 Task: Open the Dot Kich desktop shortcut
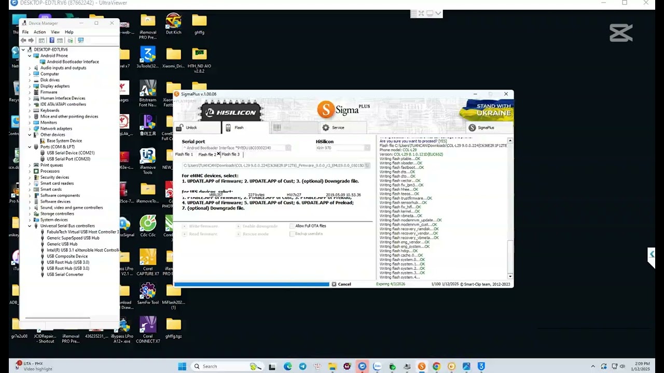[x=173, y=24]
